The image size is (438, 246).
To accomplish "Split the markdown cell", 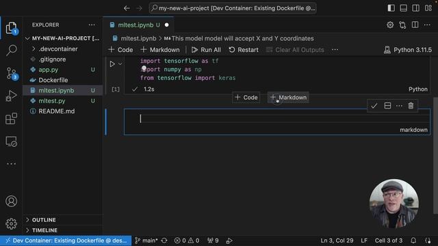I will pyautogui.click(x=387, y=106).
